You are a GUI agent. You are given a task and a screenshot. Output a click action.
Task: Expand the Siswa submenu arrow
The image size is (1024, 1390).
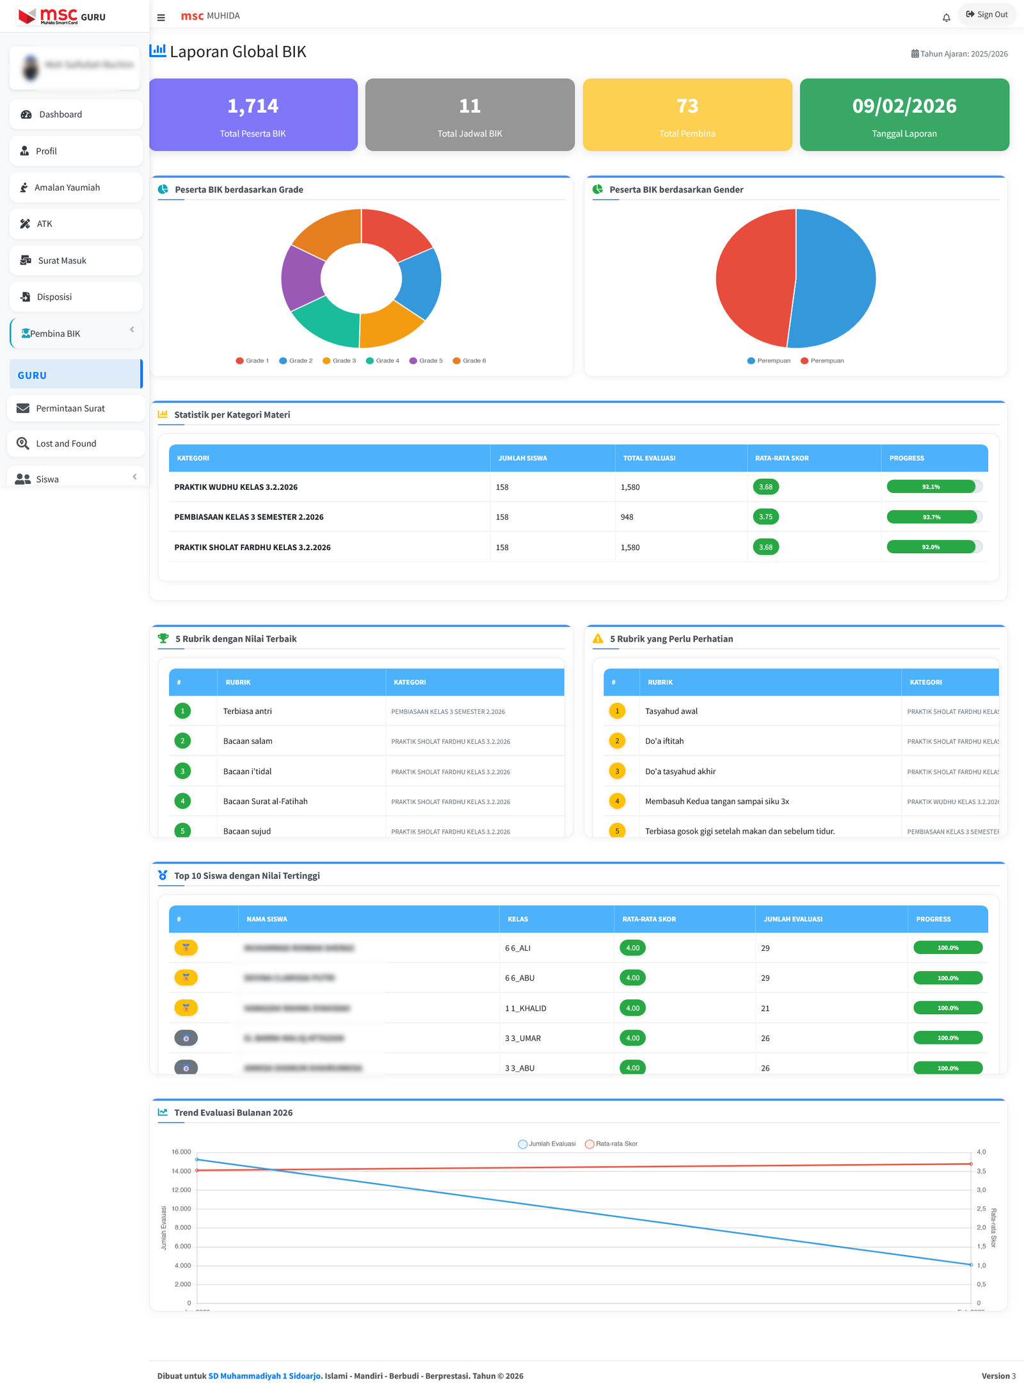pyautogui.click(x=134, y=476)
